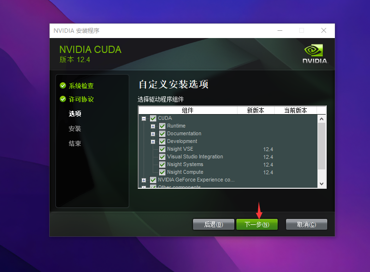The width and height of the screenshot is (370, 272).
Task: Click green checkmark icon beside 许可协议
Action: tap(63, 99)
